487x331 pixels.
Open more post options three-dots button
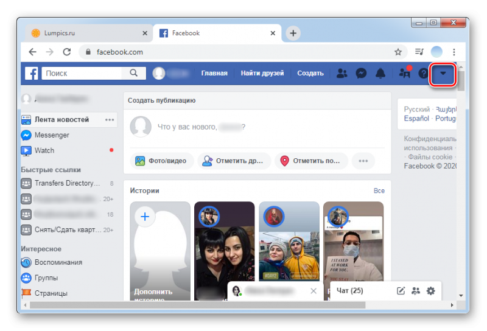pyautogui.click(x=363, y=161)
